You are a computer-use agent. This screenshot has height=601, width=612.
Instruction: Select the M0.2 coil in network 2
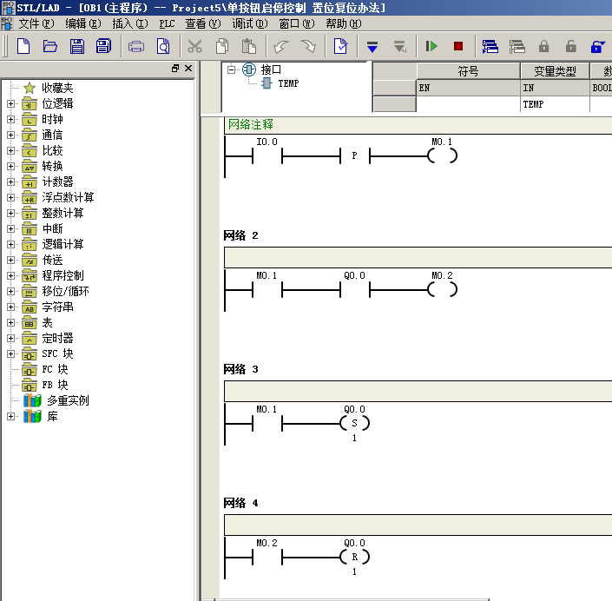[x=442, y=290]
